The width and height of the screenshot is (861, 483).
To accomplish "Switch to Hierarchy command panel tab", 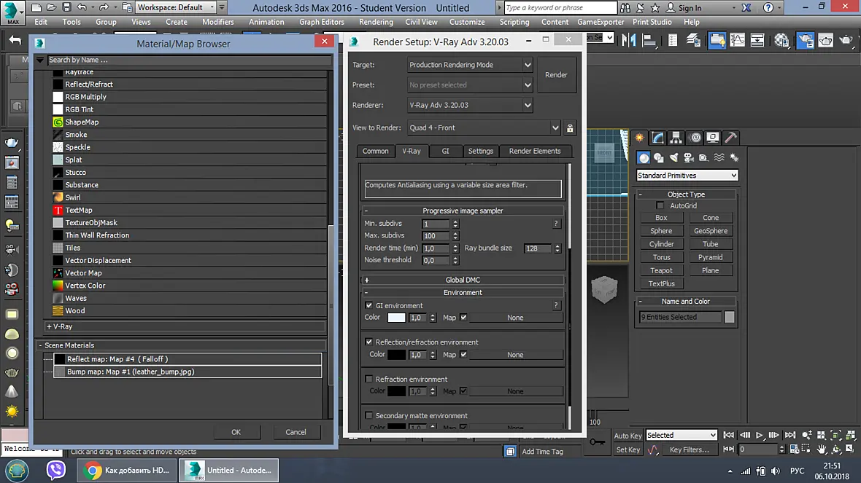I will [x=676, y=138].
